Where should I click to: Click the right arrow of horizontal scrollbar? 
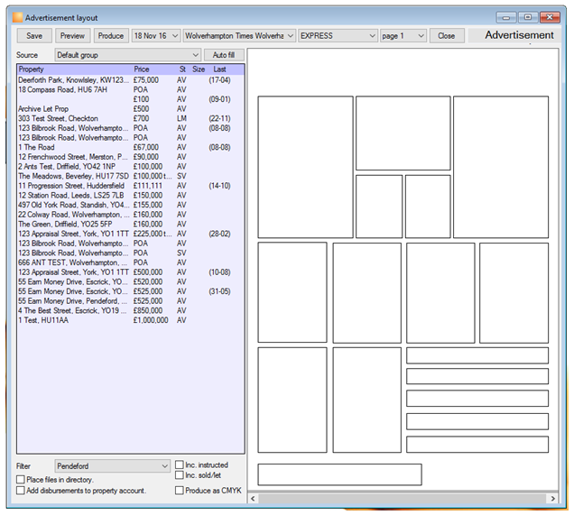pyautogui.click(x=552, y=498)
